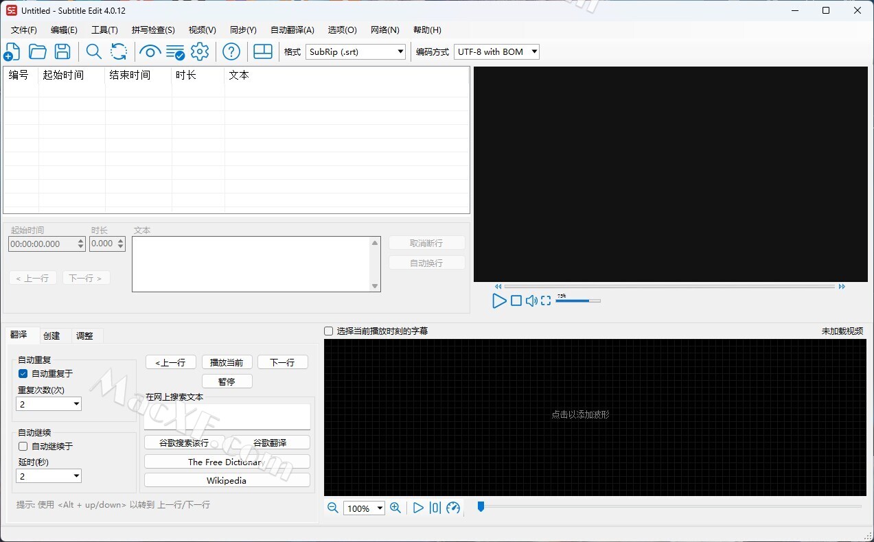Viewport: 874px width, 542px height.
Task: Open the 编辑(E) menu
Action: [64, 30]
